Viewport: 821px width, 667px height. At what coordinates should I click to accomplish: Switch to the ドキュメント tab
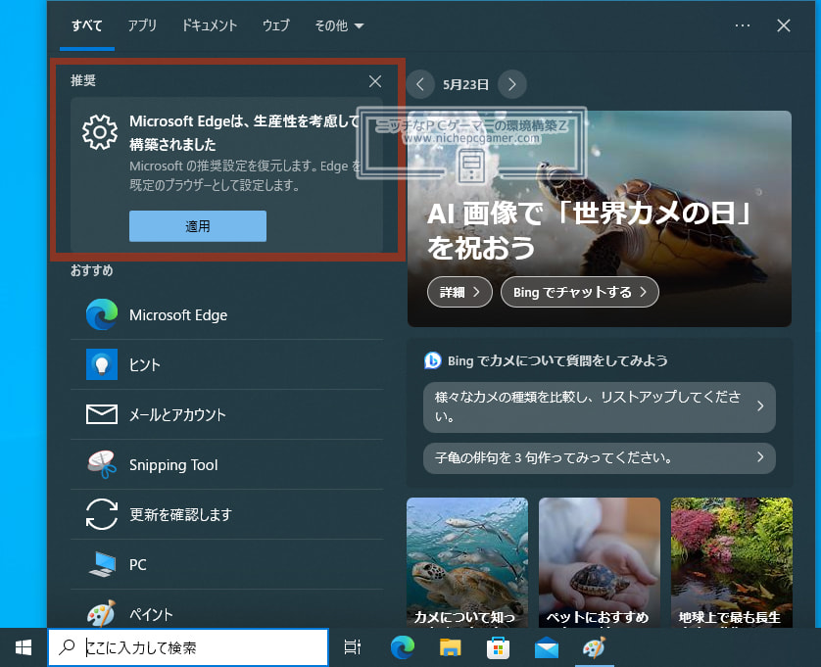point(209,25)
